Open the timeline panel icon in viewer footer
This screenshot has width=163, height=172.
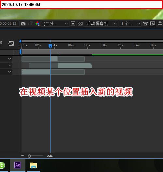click(x=160, y=23)
